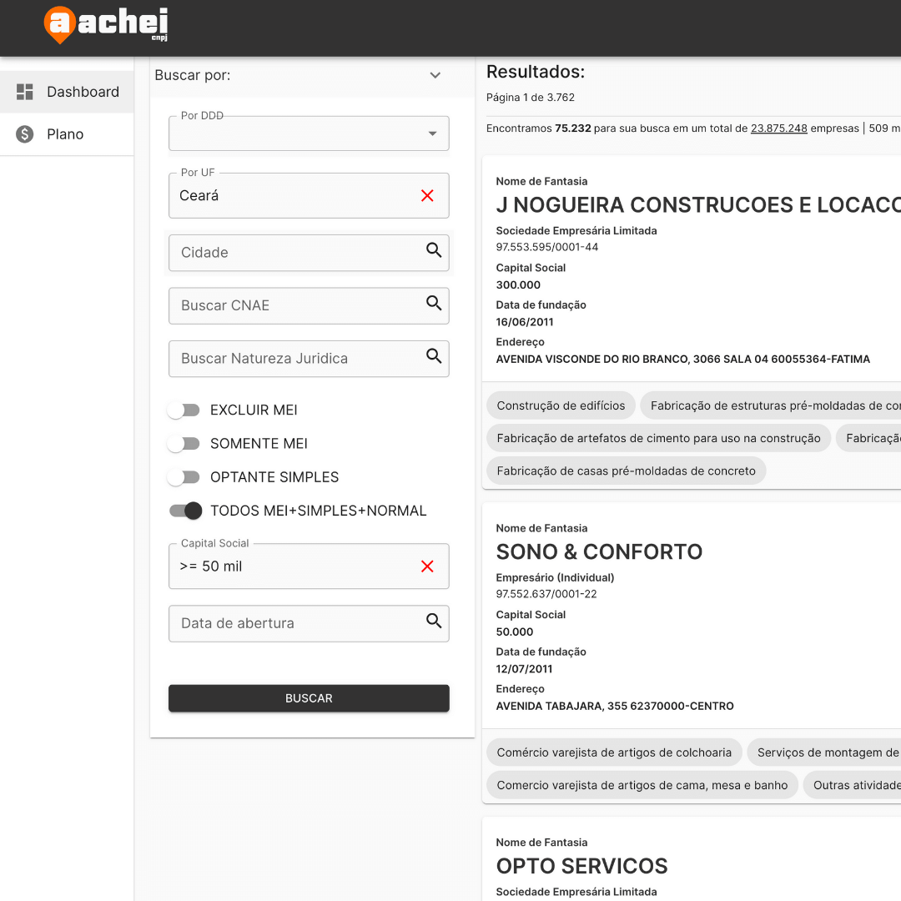Disable the TODOS MEI+SIMPLES+NORMAL switch
The height and width of the screenshot is (901, 901).
[x=185, y=511]
